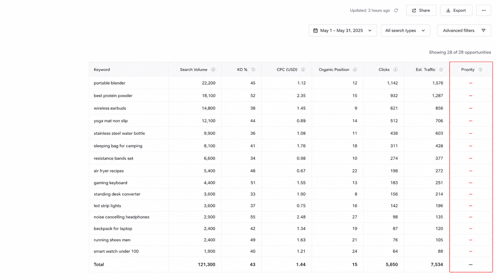Expand the All search types dropdown
Viewport: 496px width, 280px height.
coord(405,30)
